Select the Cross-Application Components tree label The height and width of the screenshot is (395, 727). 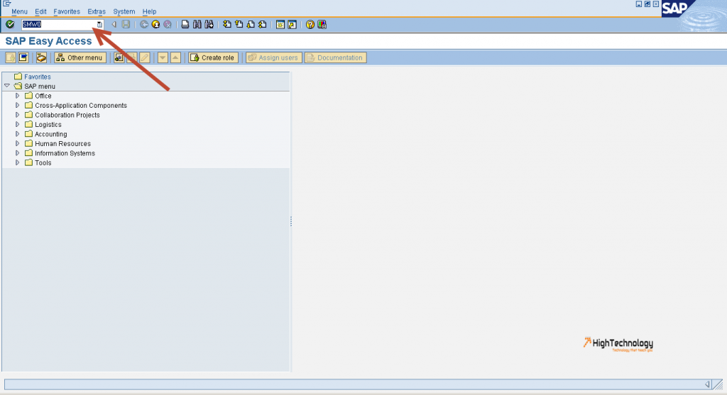81,106
